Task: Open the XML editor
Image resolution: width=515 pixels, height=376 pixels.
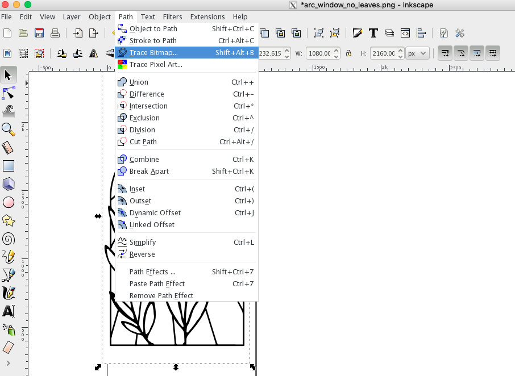Action: click(x=405, y=32)
